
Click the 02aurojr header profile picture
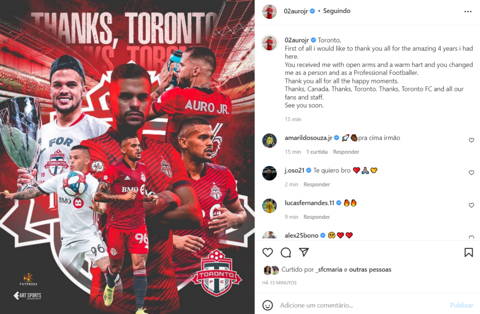pyautogui.click(x=270, y=12)
